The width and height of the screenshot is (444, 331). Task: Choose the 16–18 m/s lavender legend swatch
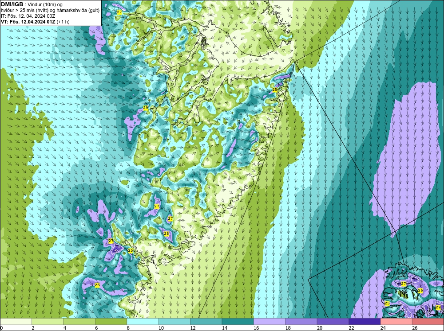270,322
